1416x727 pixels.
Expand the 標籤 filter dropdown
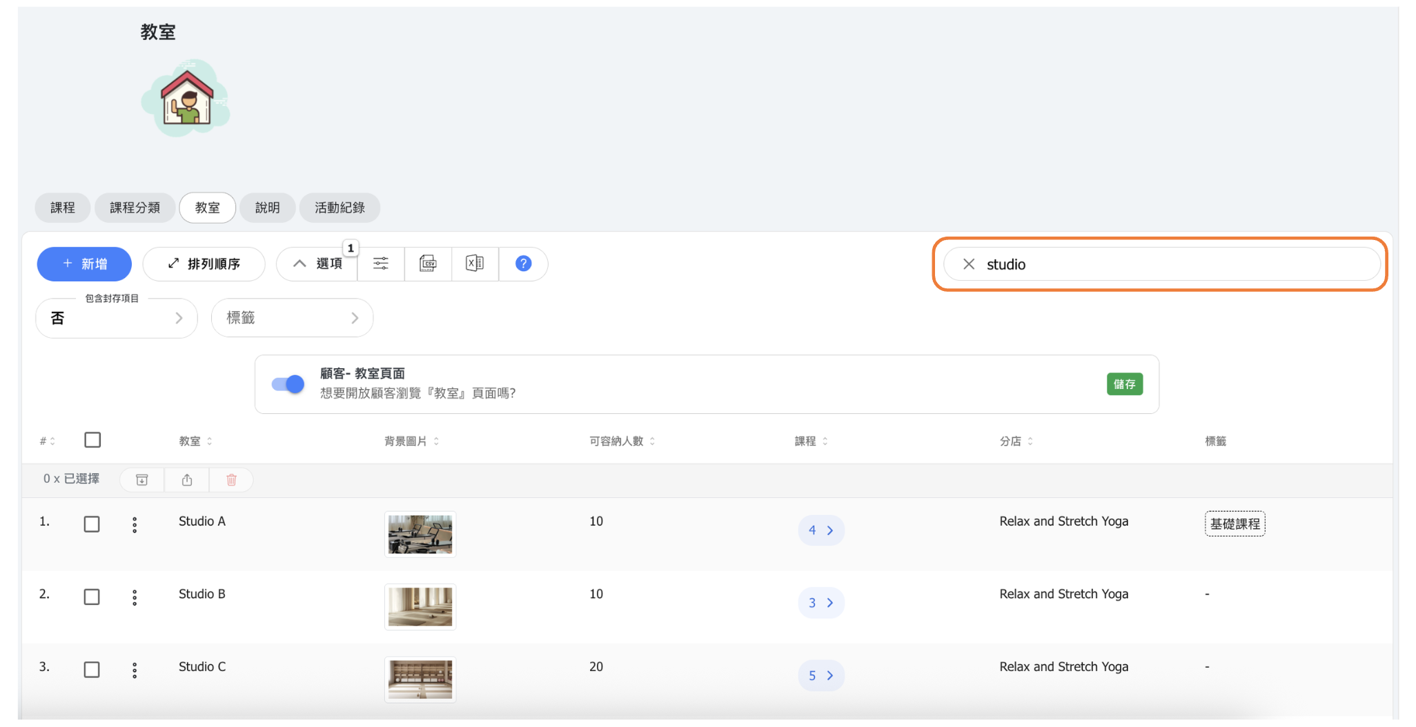click(292, 318)
